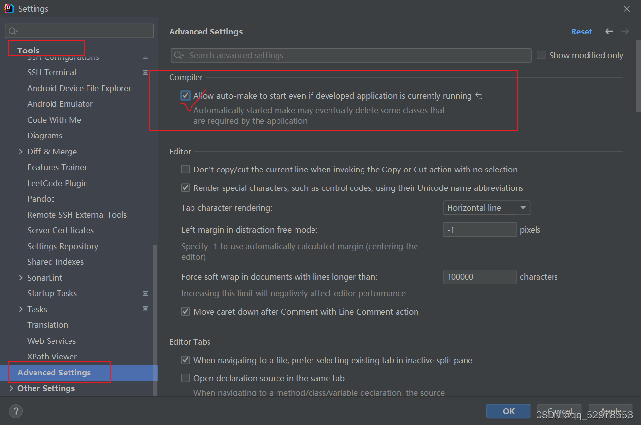Click the magnifier icon in advanced settings search

179,55
